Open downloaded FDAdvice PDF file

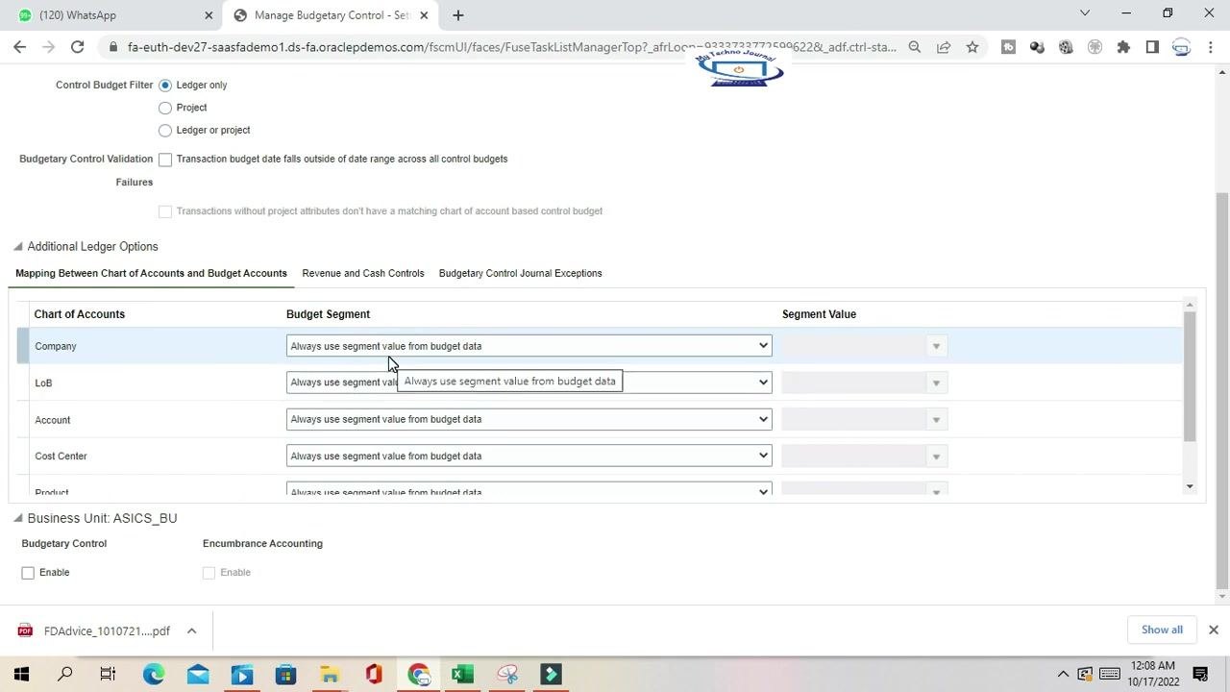coord(94,630)
